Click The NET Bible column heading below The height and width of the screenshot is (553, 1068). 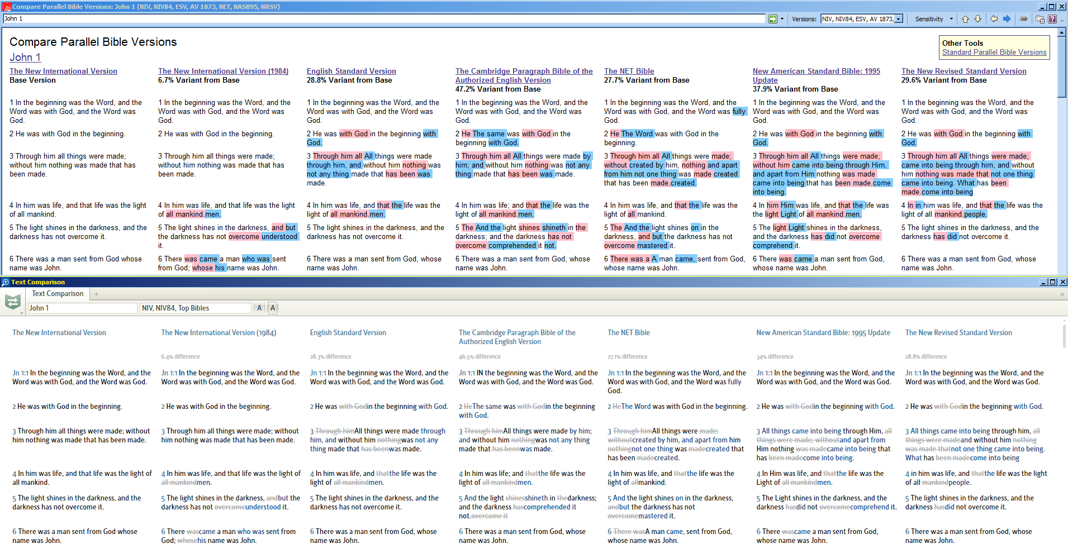click(629, 333)
